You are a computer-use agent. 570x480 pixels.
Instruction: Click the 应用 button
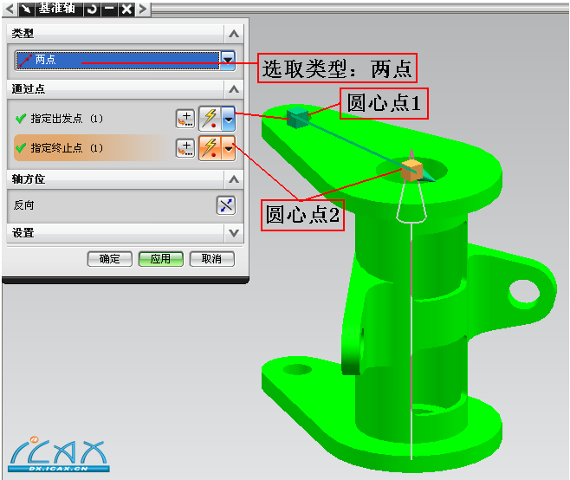(160, 259)
